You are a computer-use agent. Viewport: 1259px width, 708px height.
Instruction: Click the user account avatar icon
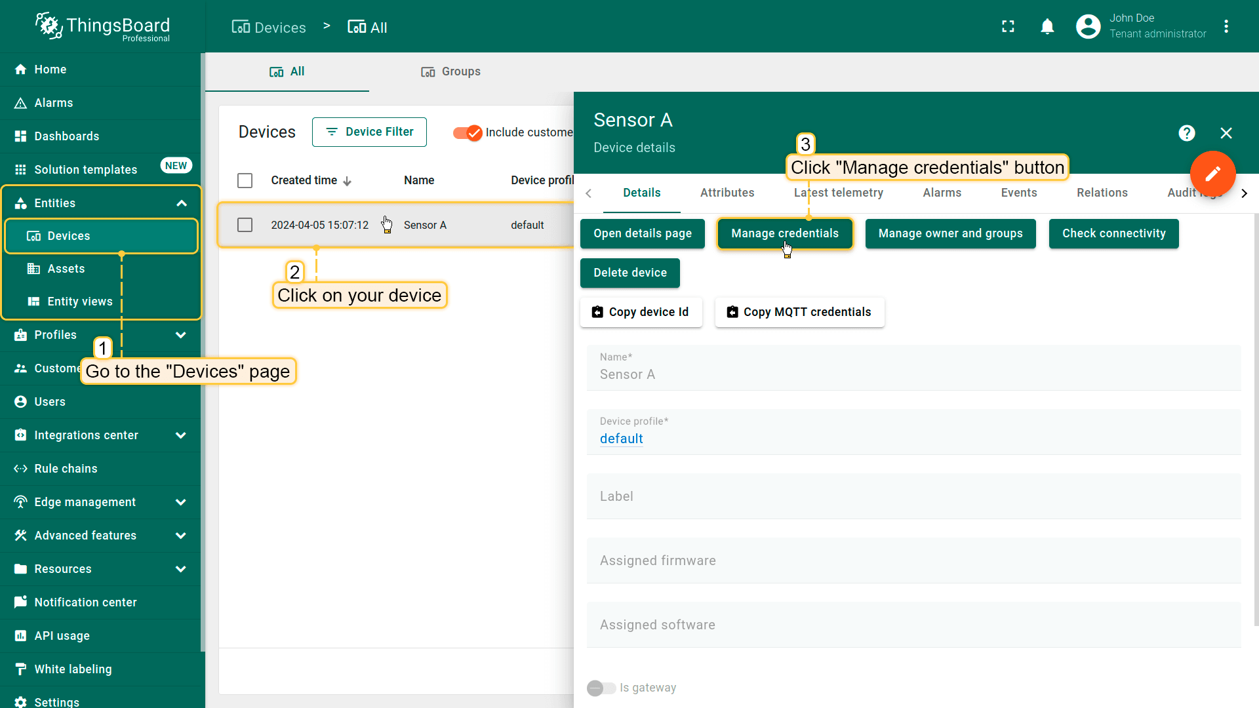1088,26
